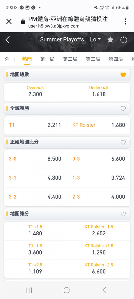
Task: Favorite the 正確地圖比分 market heart
Action: point(123,142)
